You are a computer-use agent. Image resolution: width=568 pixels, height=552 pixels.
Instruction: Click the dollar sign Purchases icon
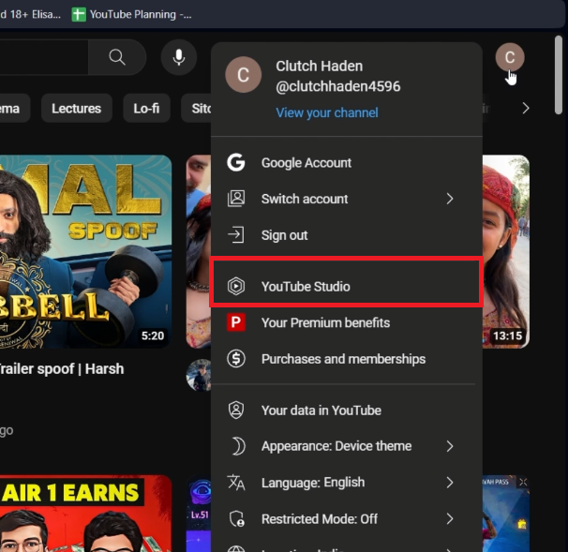236,359
